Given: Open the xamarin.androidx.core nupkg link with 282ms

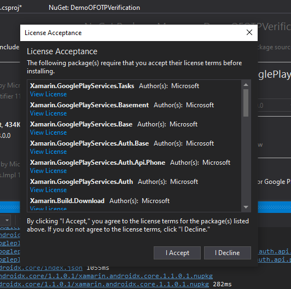Looking at the screenshot, I should click(104, 284).
